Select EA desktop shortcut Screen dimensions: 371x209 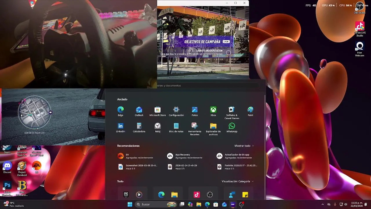(37, 168)
